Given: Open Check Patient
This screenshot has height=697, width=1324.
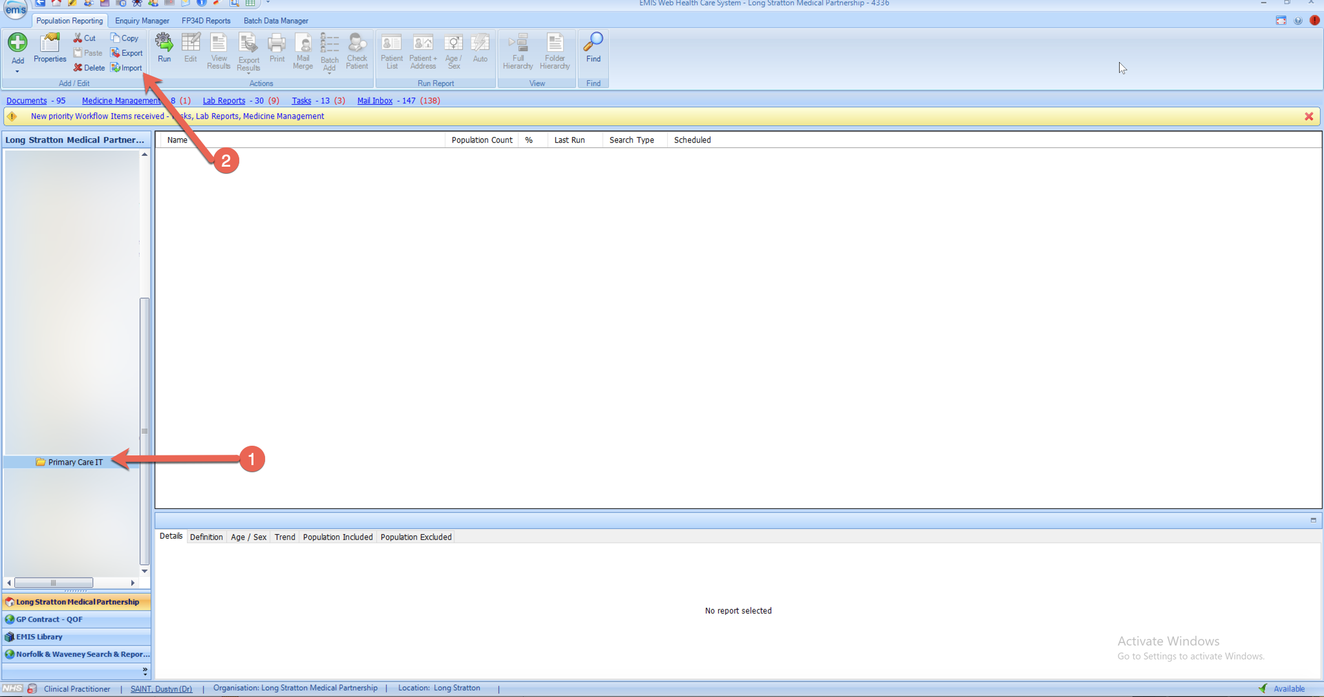Looking at the screenshot, I should click(x=357, y=51).
